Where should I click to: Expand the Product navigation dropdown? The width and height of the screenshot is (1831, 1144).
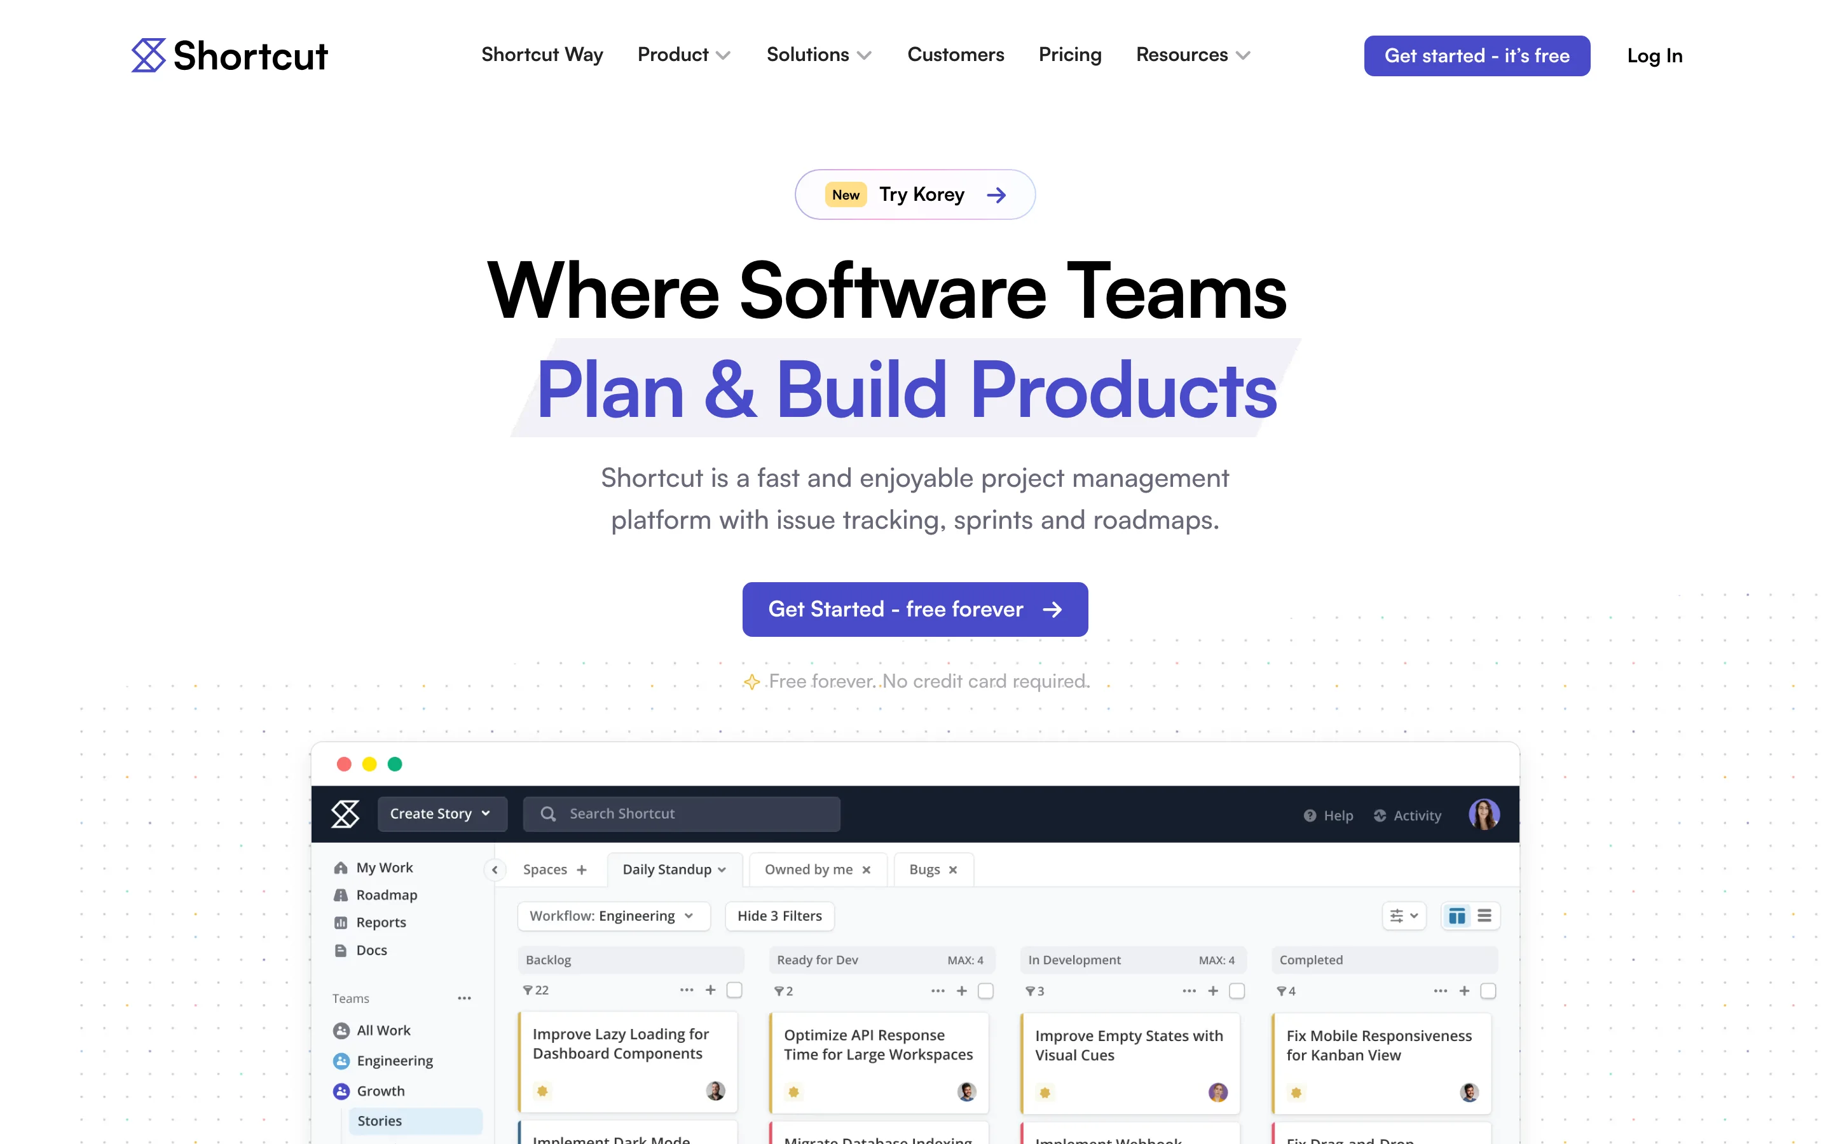683,55
